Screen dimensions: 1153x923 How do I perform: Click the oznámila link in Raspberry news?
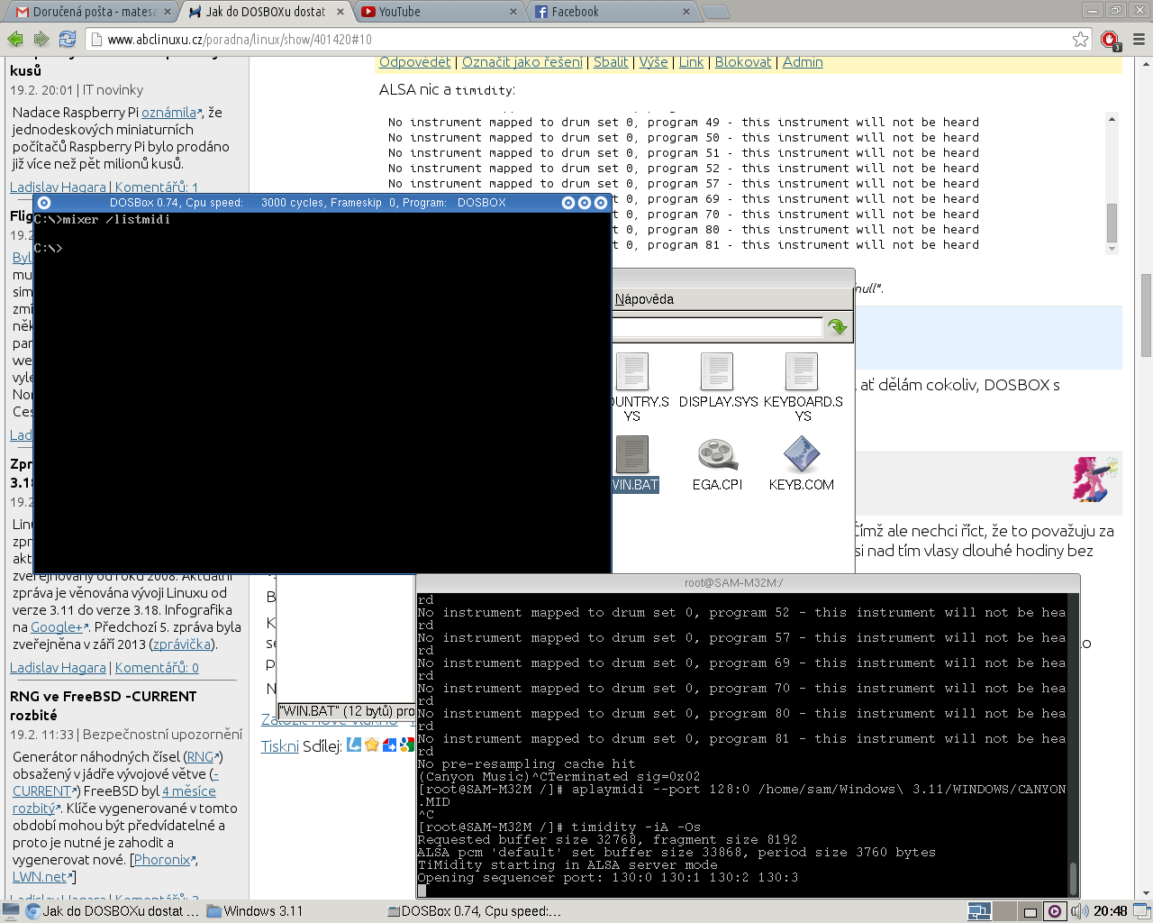[169, 113]
